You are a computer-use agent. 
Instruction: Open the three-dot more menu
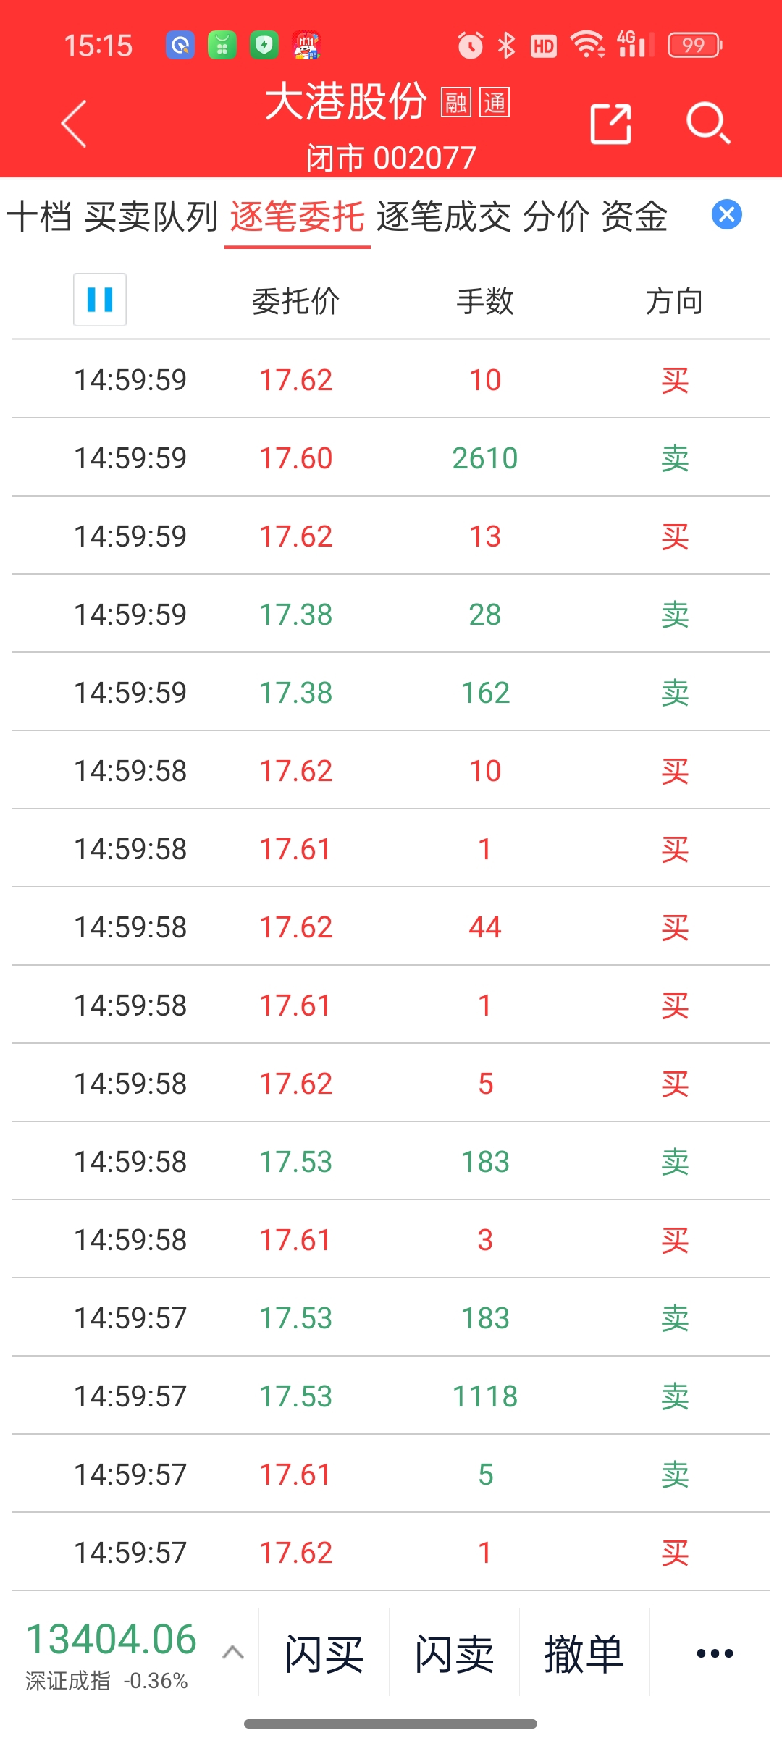tap(715, 1653)
